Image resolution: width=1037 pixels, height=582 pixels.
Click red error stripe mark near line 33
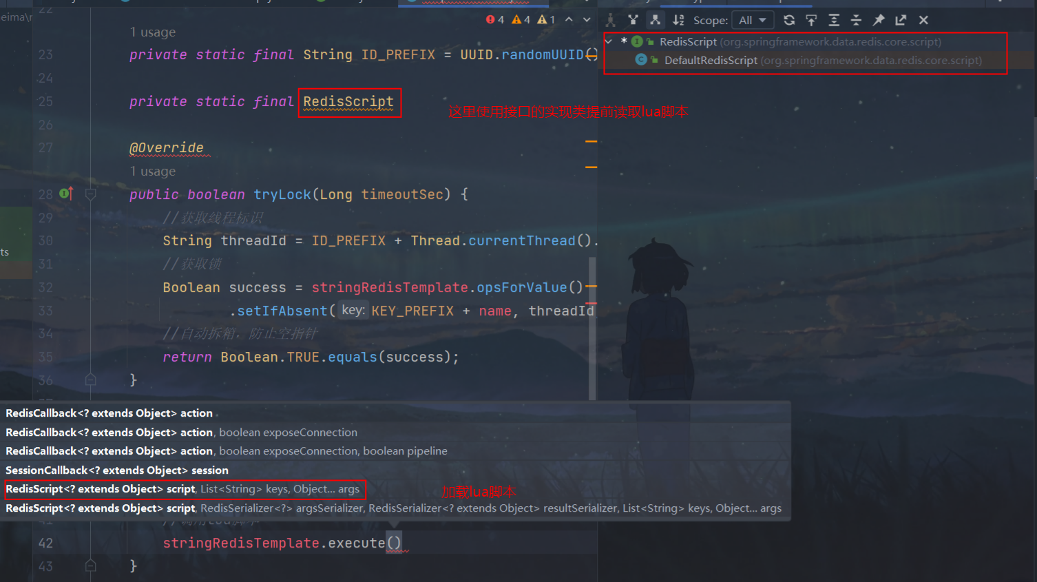(x=591, y=303)
